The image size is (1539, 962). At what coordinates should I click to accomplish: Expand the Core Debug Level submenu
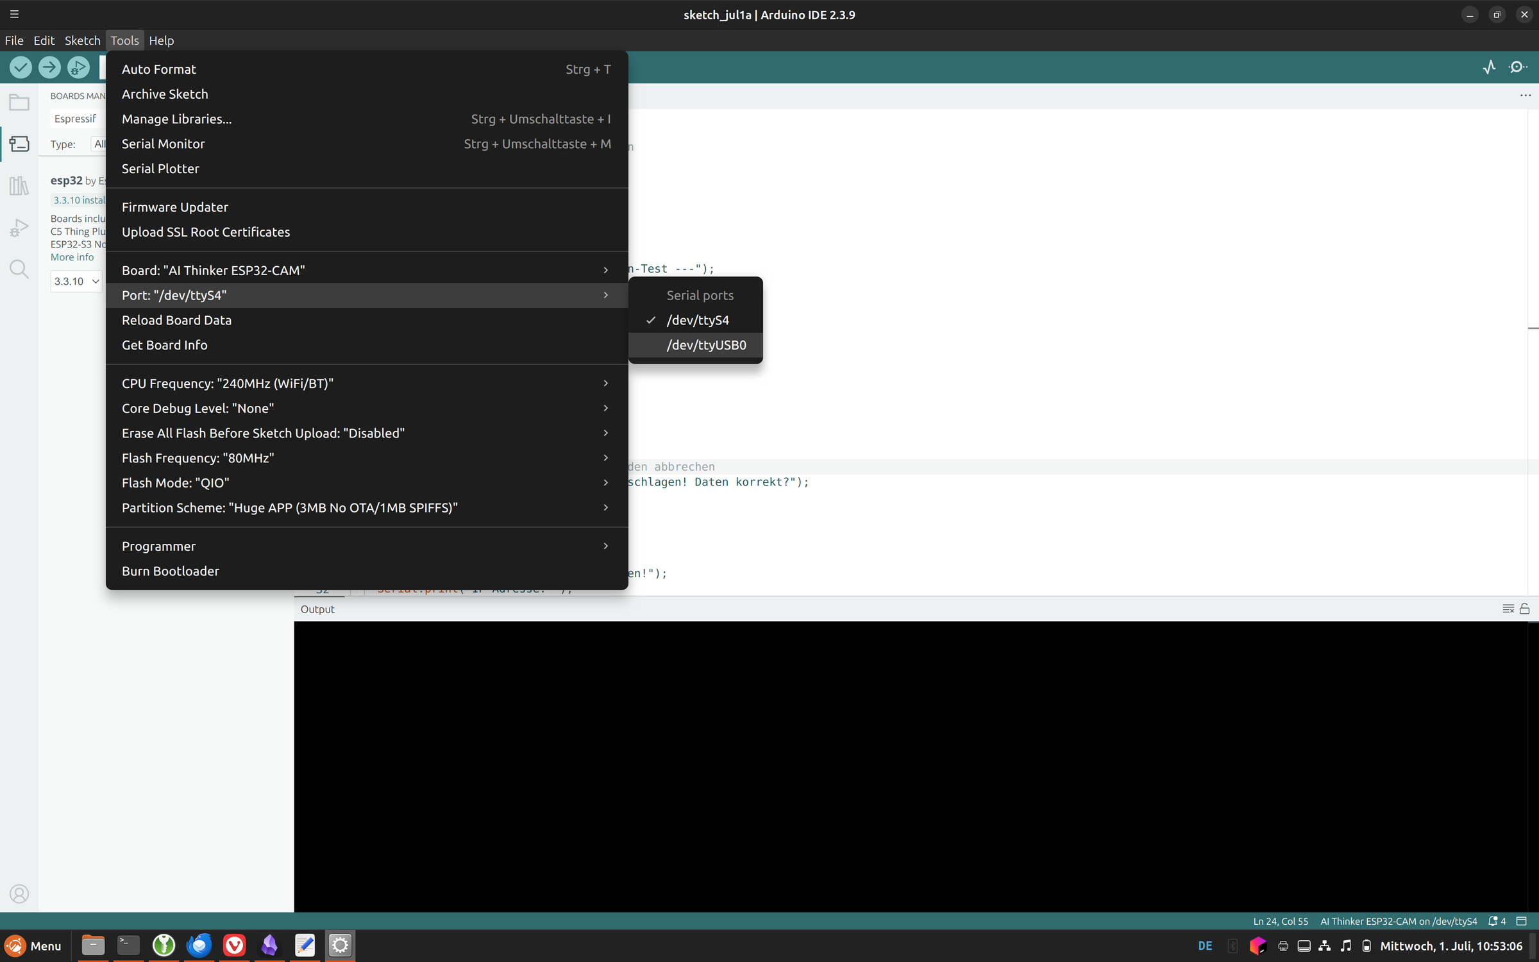(367, 408)
